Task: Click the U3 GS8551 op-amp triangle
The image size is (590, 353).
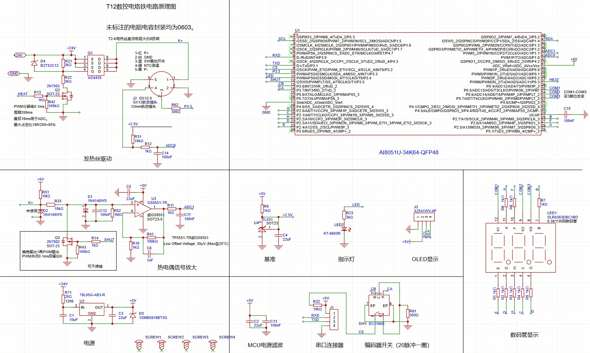Action: [143, 209]
